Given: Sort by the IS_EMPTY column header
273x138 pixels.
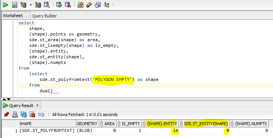Looking at the screenshot, I should (129, 124).
